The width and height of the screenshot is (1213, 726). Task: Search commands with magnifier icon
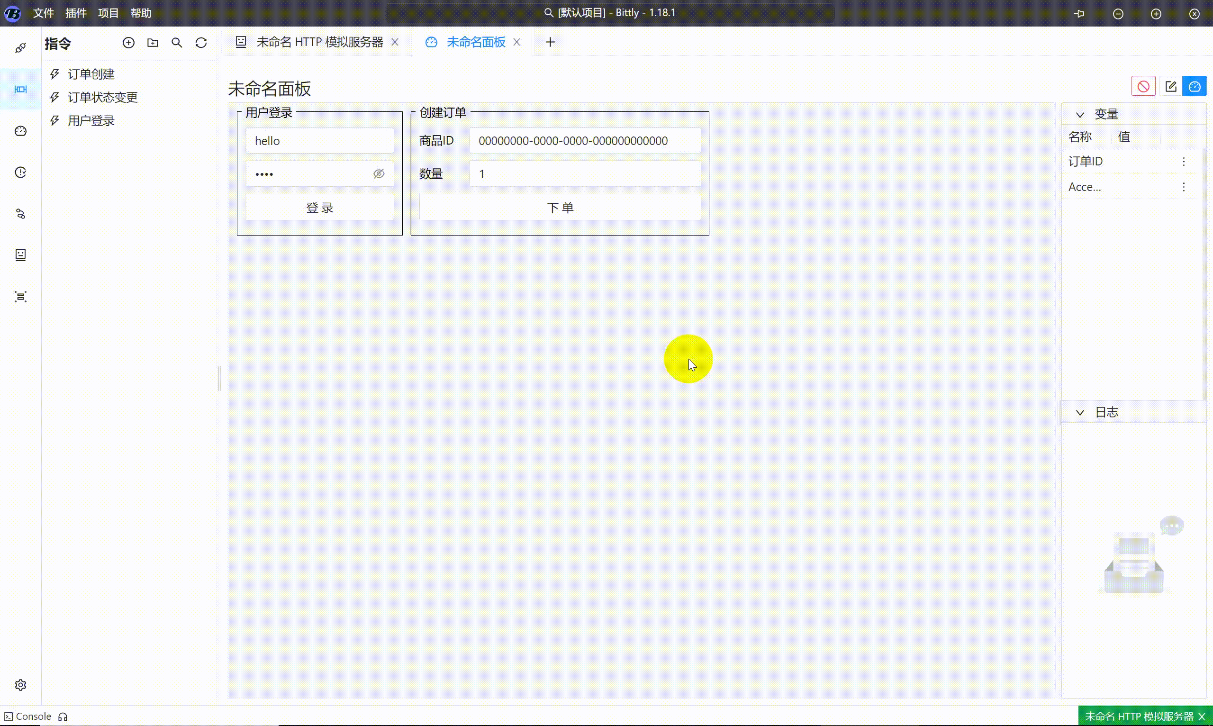tap(177, 43)
